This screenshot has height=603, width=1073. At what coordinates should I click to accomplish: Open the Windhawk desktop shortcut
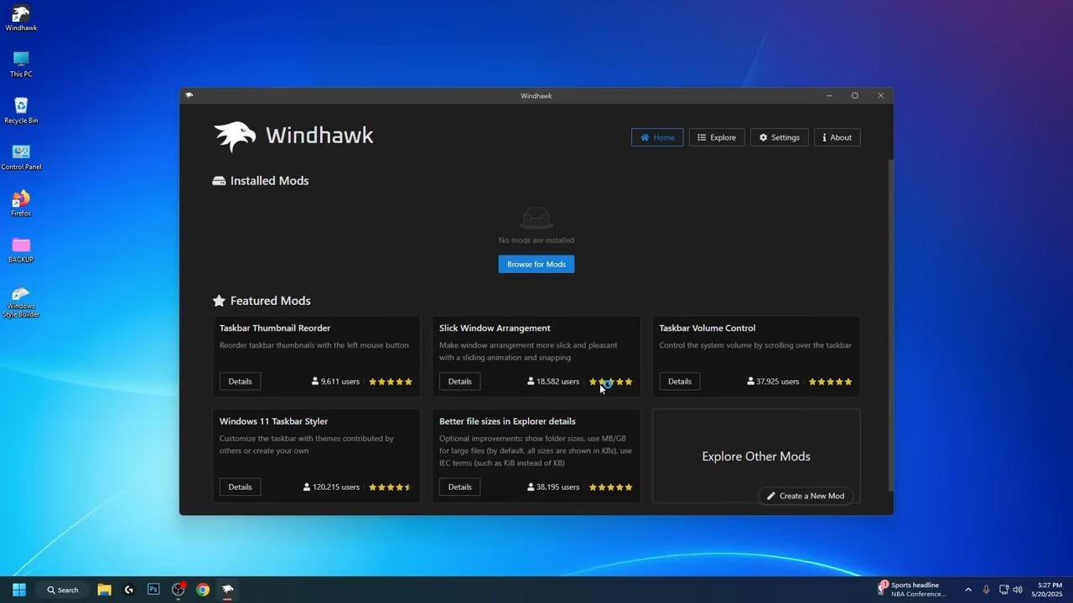(21, 18)
